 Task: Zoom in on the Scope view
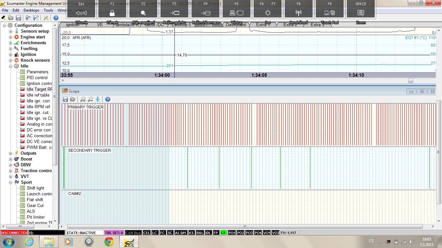[83, 99]
